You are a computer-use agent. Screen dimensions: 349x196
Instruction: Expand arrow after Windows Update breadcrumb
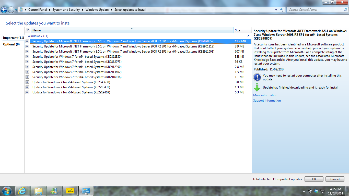[x=112, y=10]
